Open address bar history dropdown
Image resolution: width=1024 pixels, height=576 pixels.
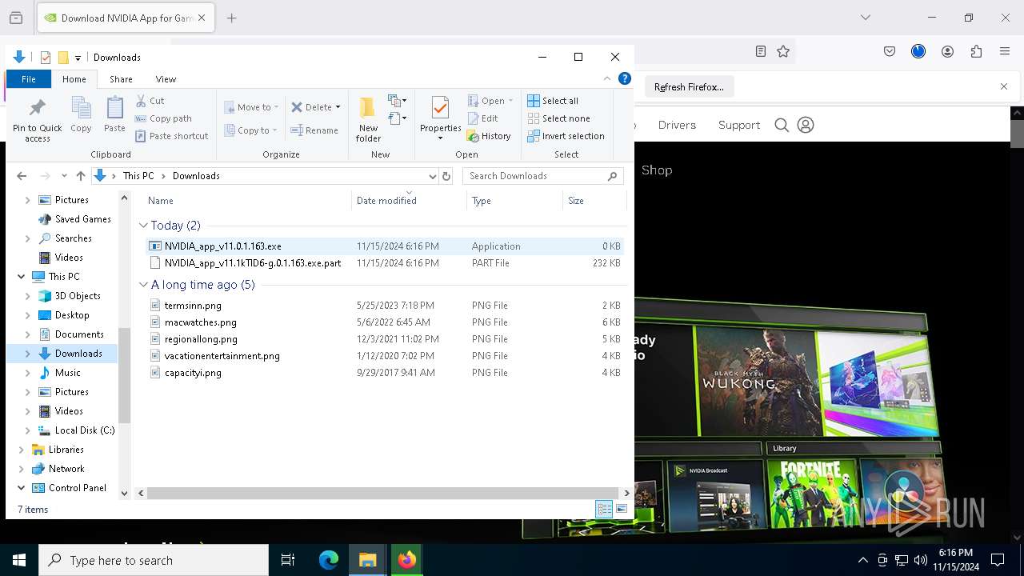tap(433, 176)
